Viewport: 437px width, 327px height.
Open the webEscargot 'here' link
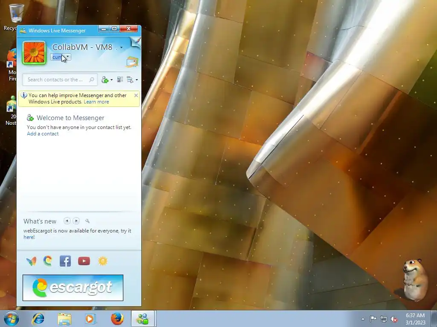click(x=29, y=237)
